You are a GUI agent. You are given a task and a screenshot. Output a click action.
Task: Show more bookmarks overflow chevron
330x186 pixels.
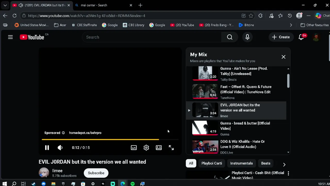[x=291, y=25]
